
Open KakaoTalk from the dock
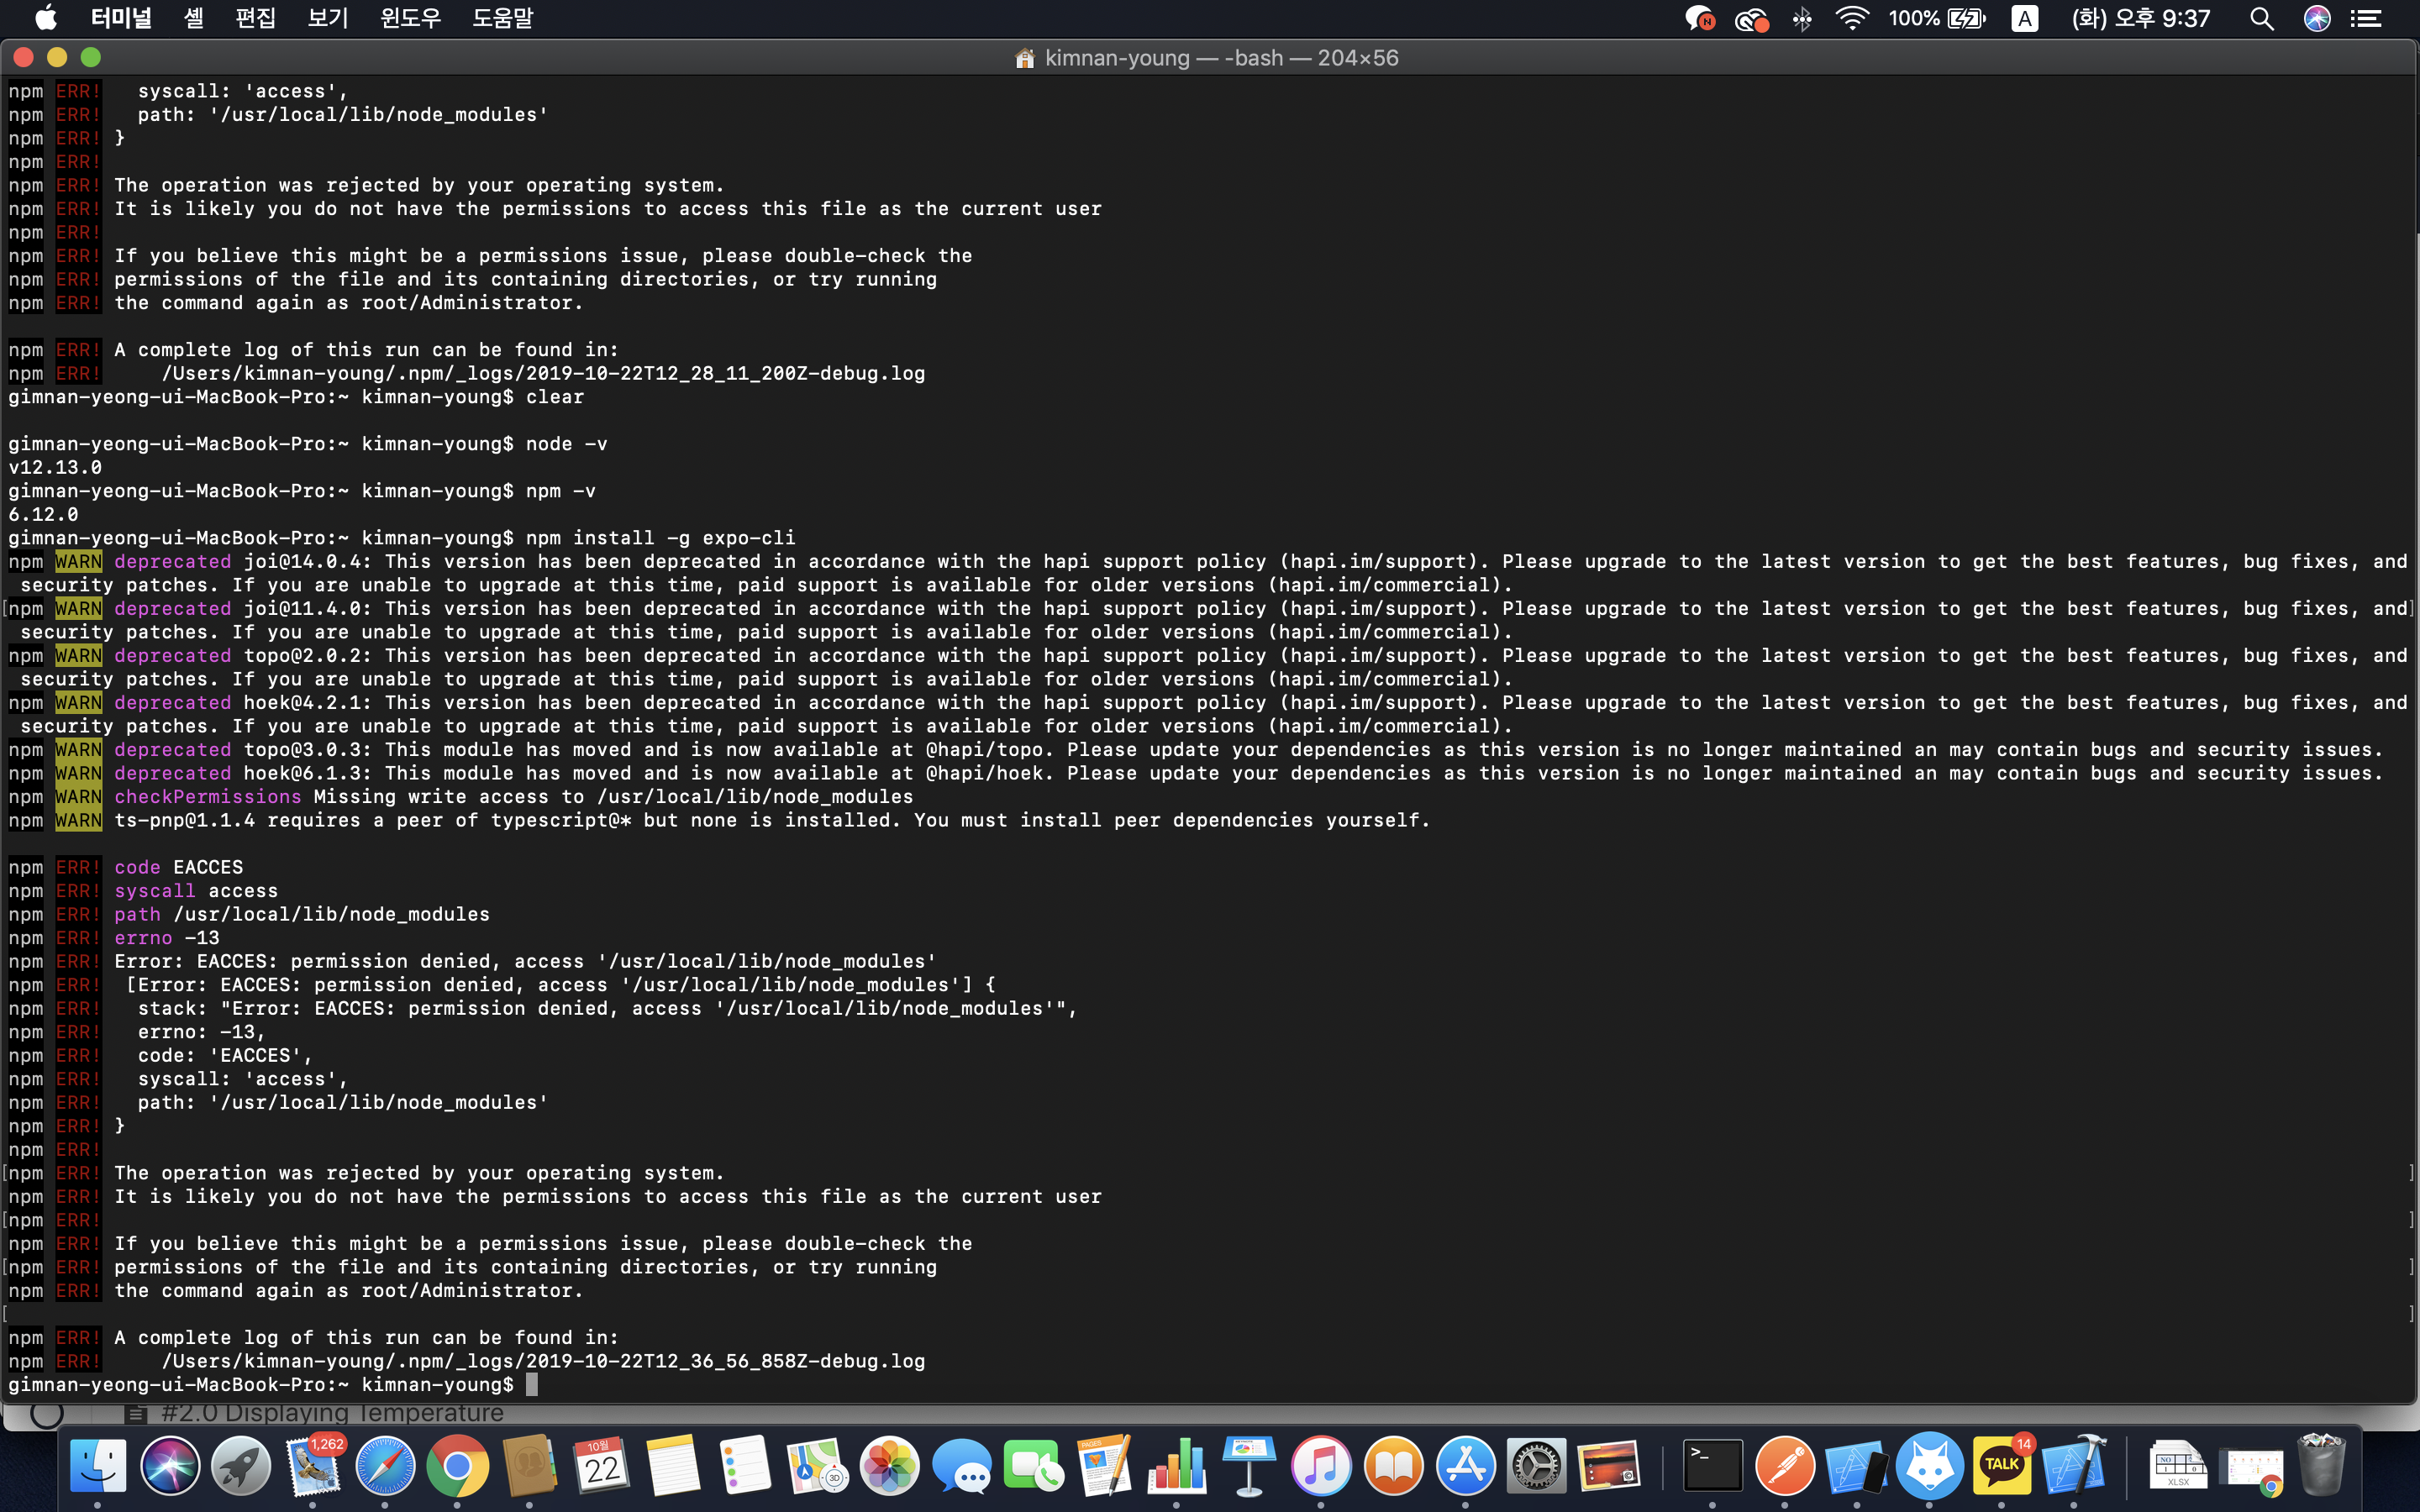pos(2001,1466)
